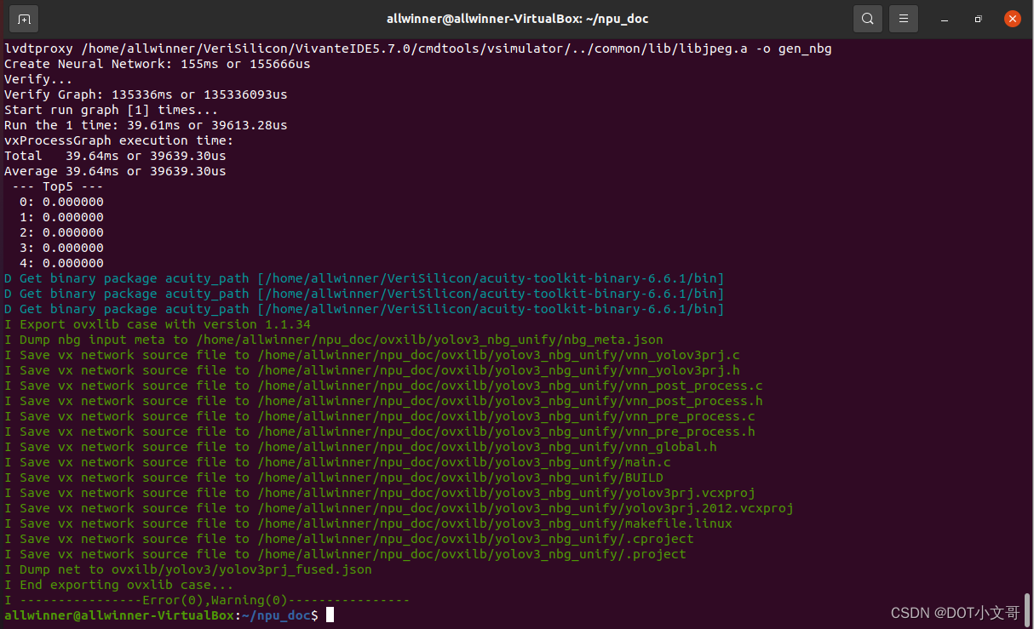Viewport: 1034px width, 629px height.
Task: Click 'vxProcessGraph execution time:' line
Action: pyautogui.click(x=118, y=140)
